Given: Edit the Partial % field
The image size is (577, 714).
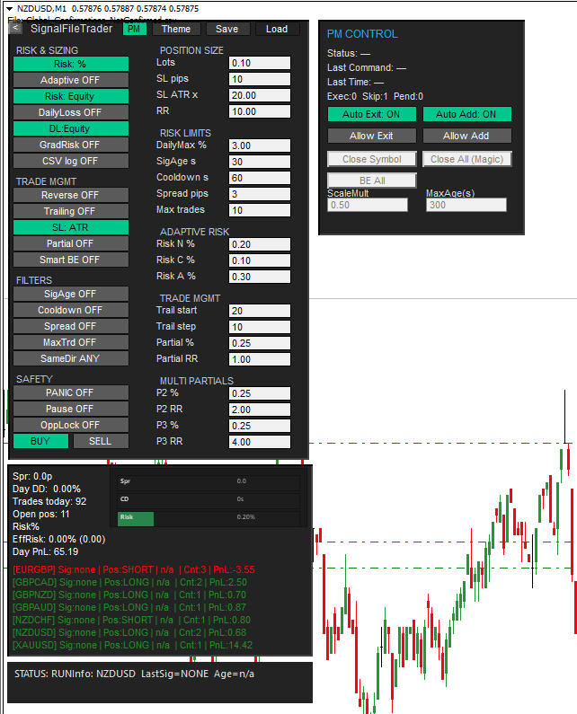Looking at the screenshot, I should (260, 343).
